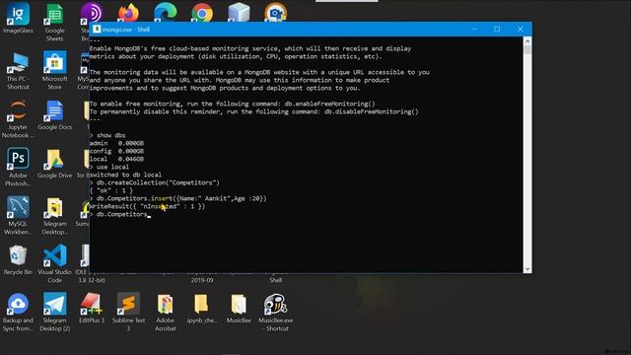Launch Firefox from the desktop
Image resolution: width=631 pixels, height=355 pixels.
[128, 13]
